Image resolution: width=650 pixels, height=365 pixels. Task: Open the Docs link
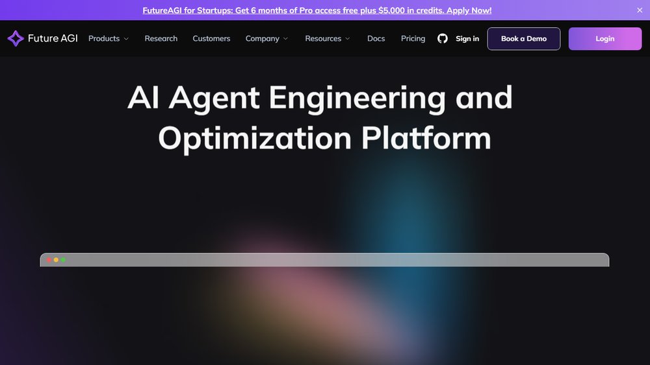(x=376, y=38)
